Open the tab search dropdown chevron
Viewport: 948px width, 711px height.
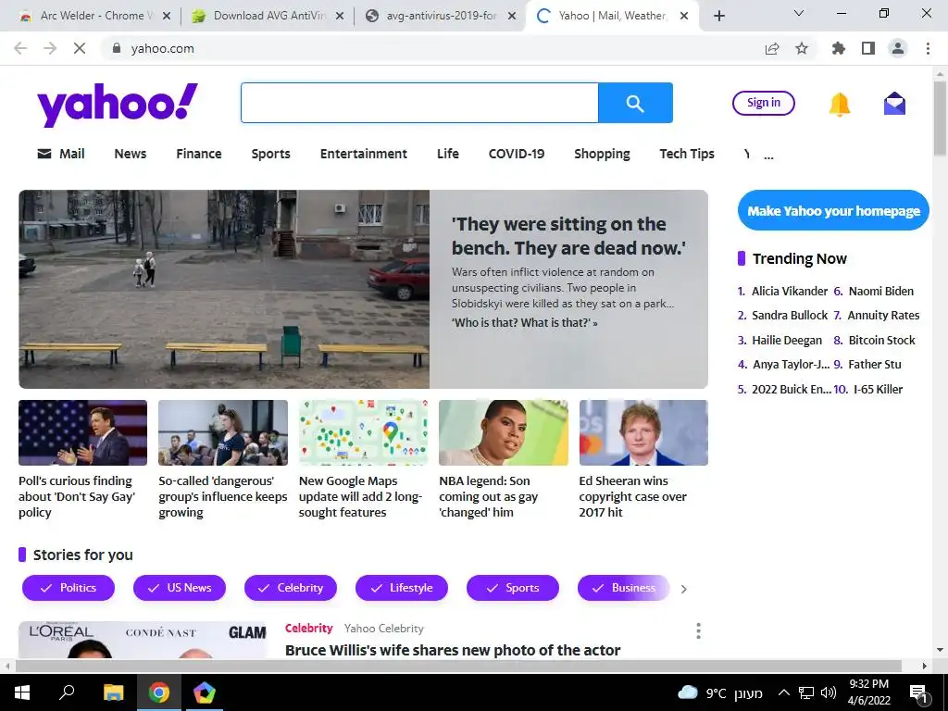799,13
